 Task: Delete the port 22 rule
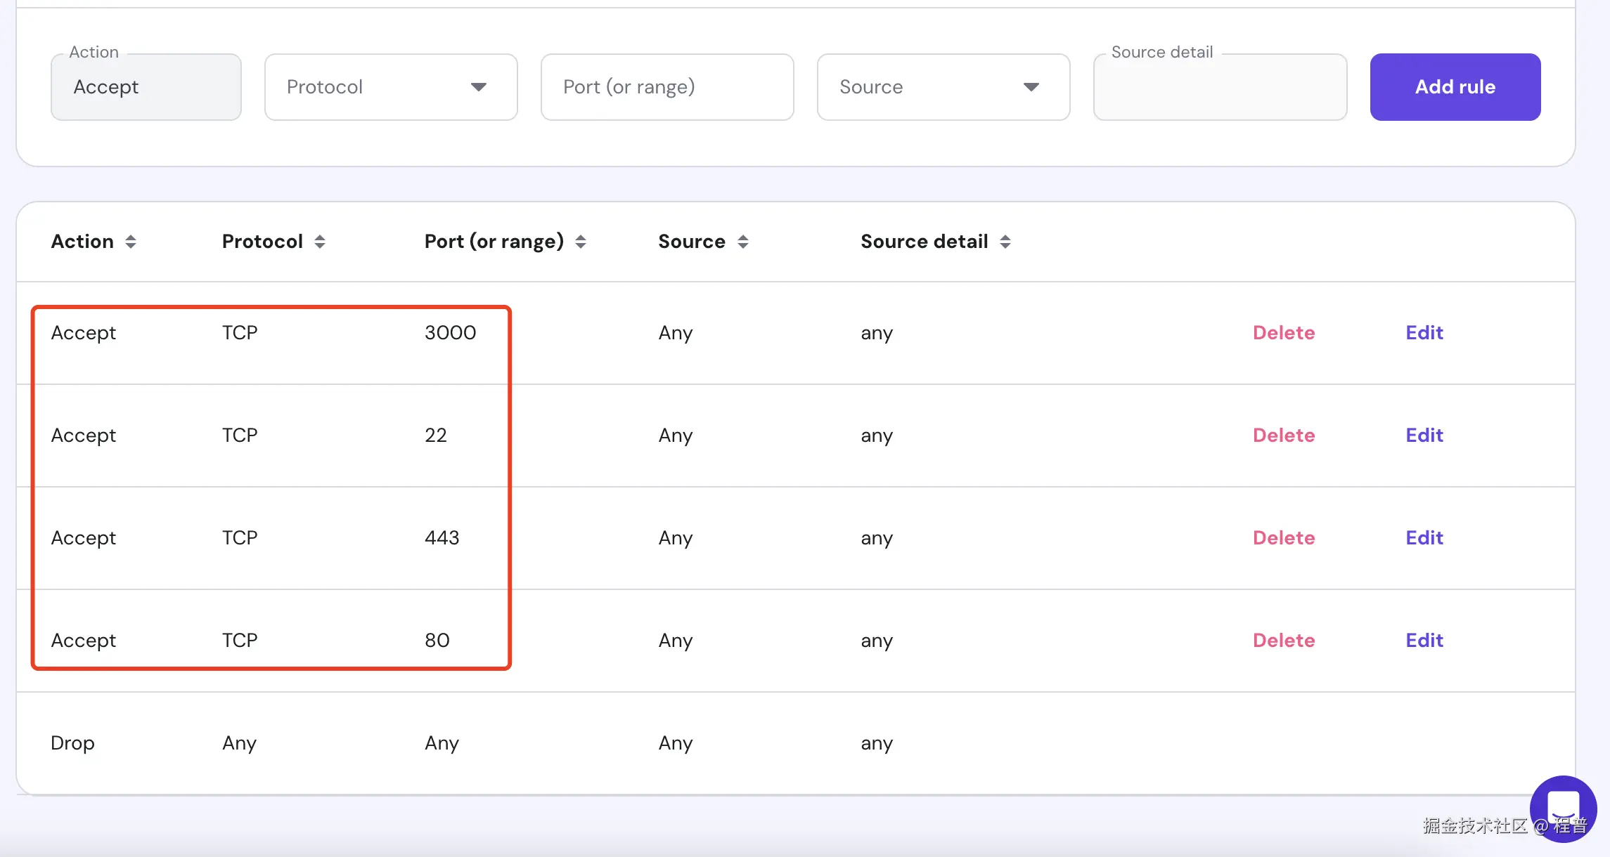(x=1283, y=436)
